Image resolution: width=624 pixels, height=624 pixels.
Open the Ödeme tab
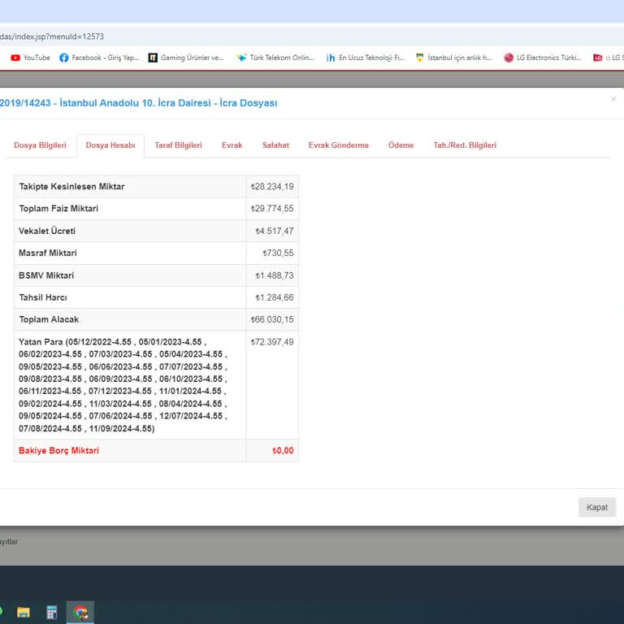[401, 145]
